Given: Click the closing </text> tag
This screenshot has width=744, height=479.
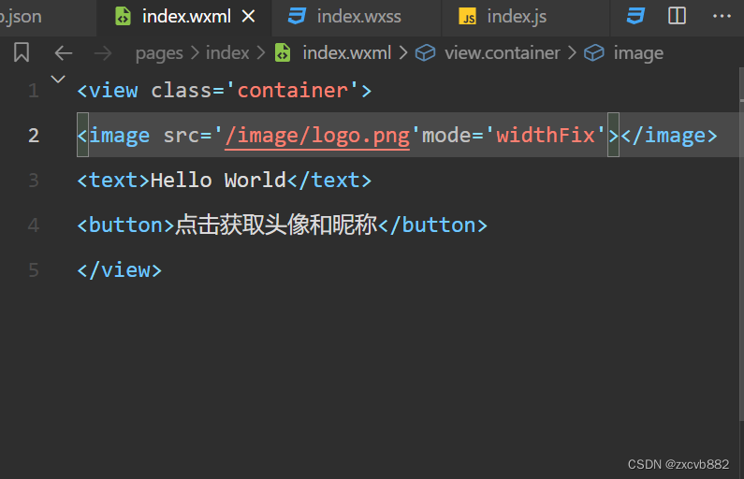Looking at the screenshot, I should (x=329, y=181).
